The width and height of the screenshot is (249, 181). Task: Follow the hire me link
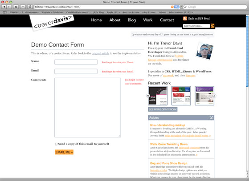pos(190,76)
